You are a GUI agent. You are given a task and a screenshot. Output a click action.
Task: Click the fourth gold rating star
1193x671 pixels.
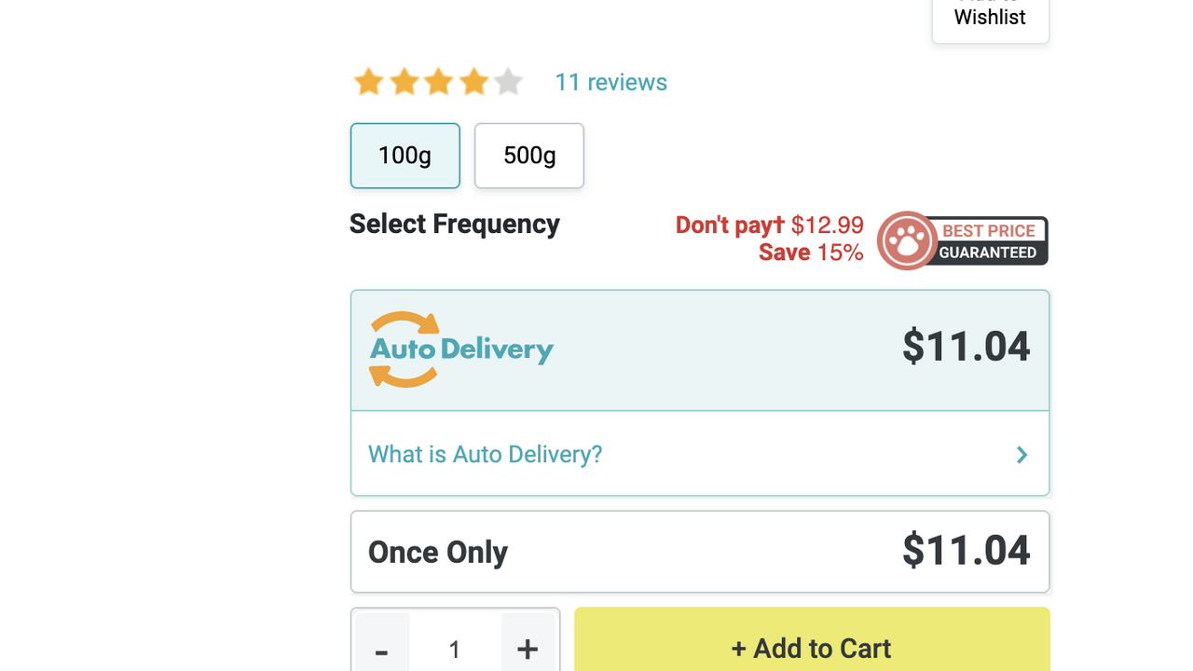(473, 82)
